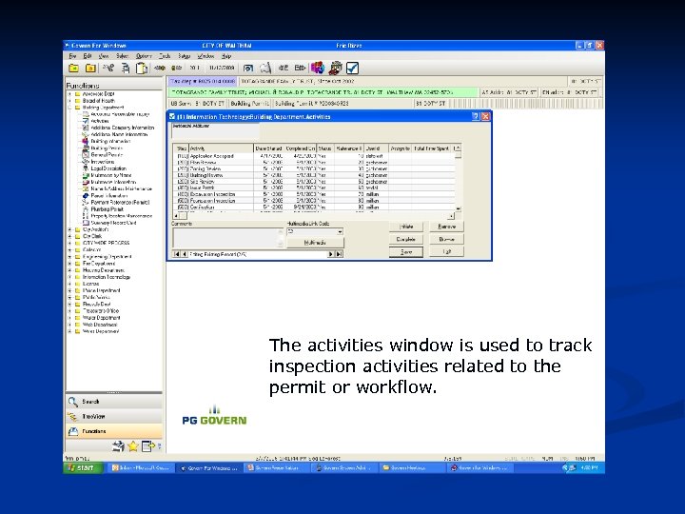Expand the Police Department folder

click(69, 290)
